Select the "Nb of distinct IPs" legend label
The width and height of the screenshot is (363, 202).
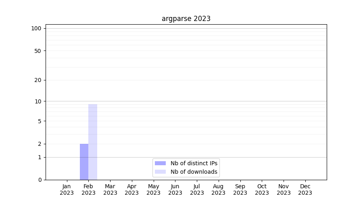(x=194, y=163)
